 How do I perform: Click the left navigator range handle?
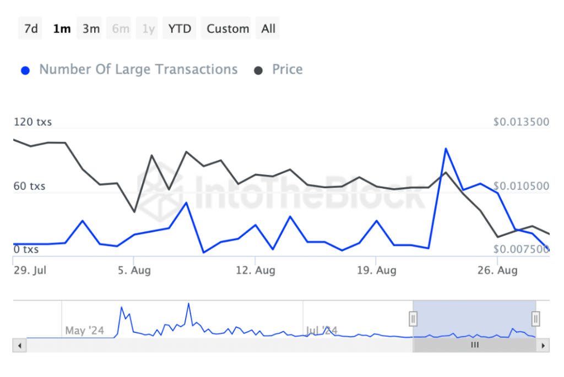(413, 319)
